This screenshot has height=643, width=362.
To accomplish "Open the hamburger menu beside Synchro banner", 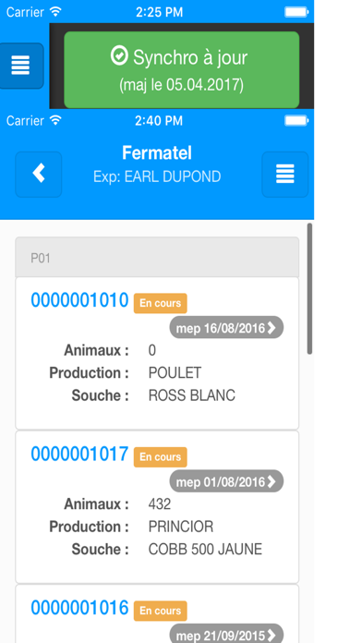I will point(20,66).
